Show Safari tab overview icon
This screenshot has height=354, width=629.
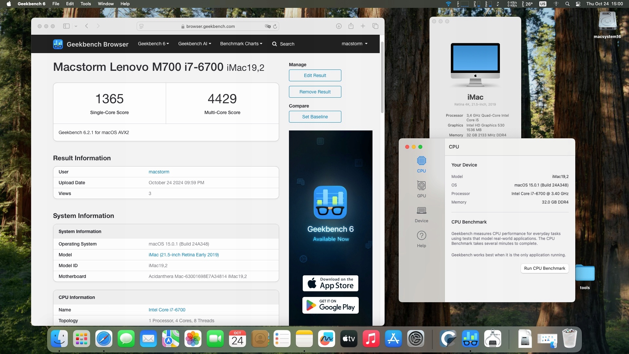point(375,26)
